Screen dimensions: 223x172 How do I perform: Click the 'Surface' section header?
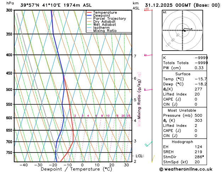[x=183, y=74]
